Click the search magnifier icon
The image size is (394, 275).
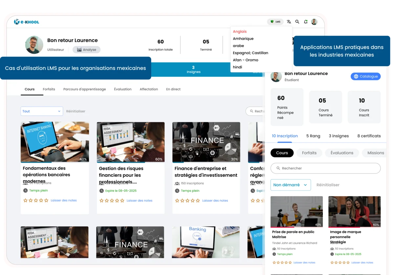tap(297, 22)
